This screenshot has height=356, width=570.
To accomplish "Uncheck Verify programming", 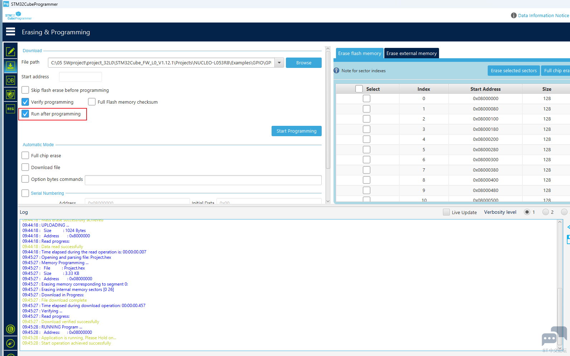I will 25,102.
